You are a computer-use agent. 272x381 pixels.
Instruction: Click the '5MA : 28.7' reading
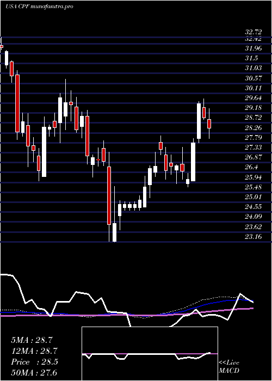click(x=32, y=340)
